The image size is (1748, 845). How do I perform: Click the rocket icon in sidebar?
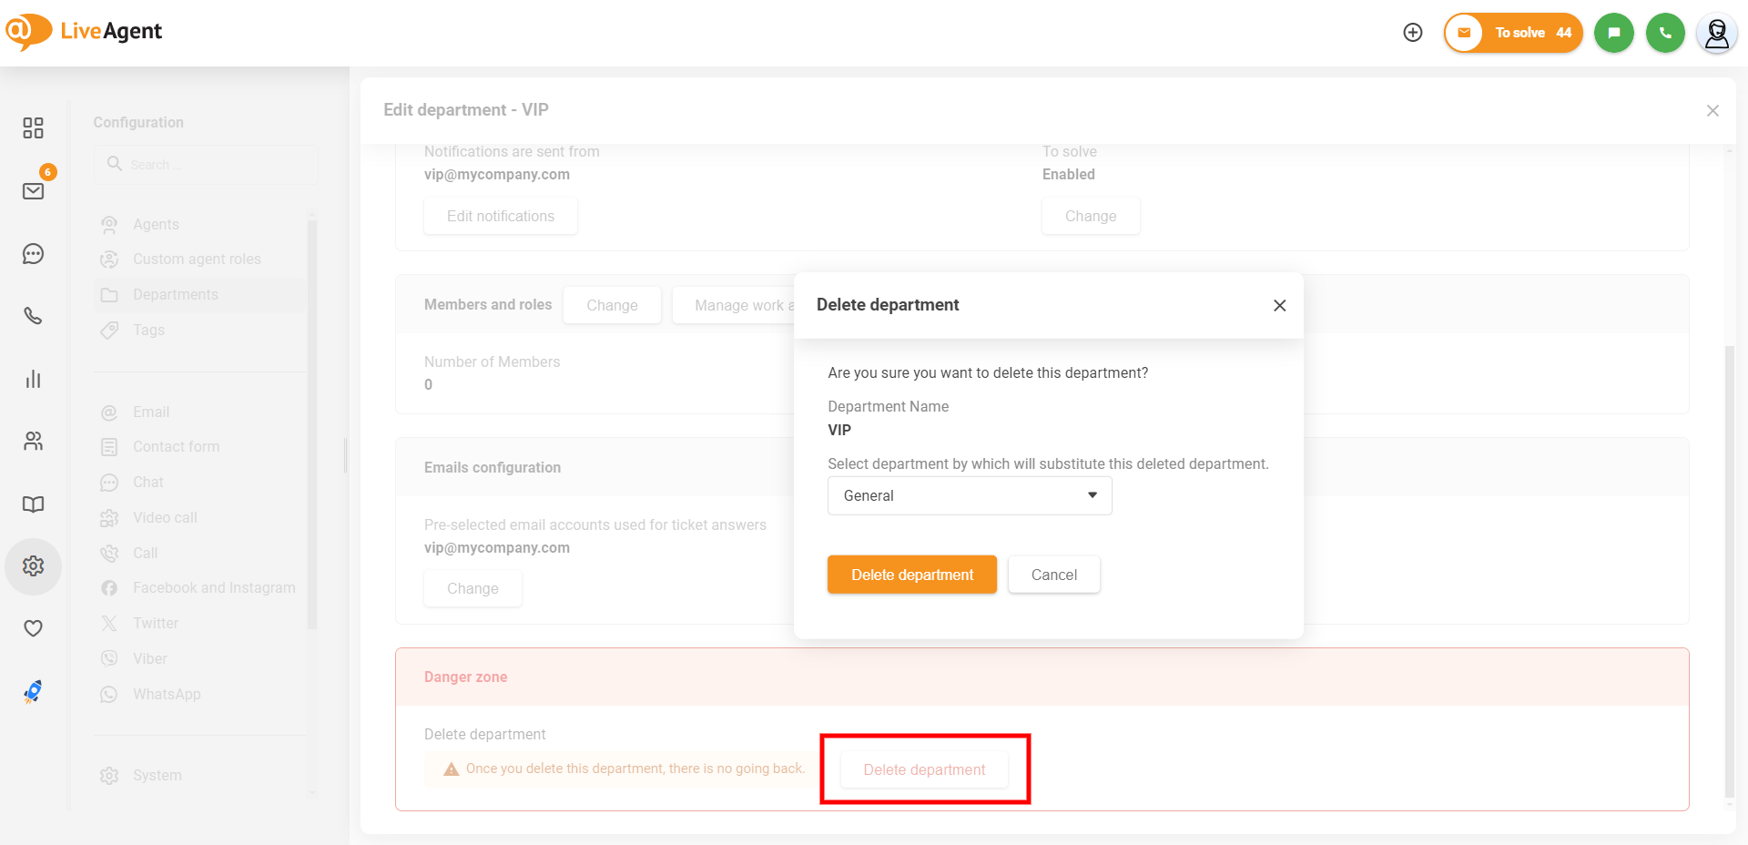tap(33, 692)
